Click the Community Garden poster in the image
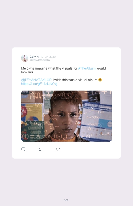This screenshot has width=133, height=206. pyautogui.click(x=35, y=129)
